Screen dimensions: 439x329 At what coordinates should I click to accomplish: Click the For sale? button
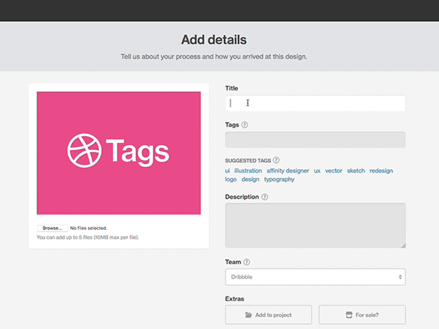click(x=362, y=315)
